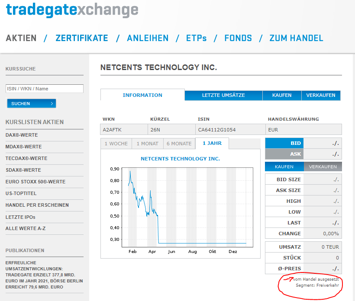Open the KAUFEN tab in top bar
Screen dimensions: 355x301
(x=282, y=95)
